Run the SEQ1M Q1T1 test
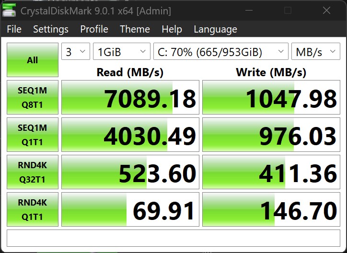The height and width of the screenshot is (253, 347). 33,135
